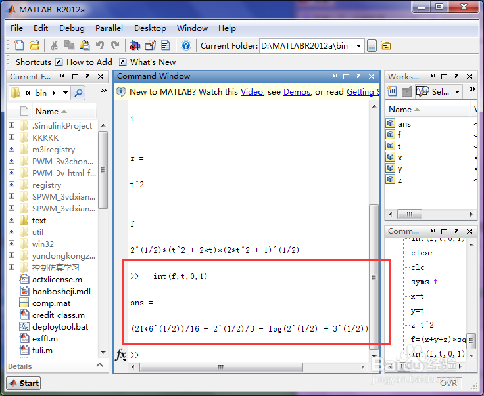Click the Demos link
The width and height of the screenshot is (484, 396).
click(297, 92)
